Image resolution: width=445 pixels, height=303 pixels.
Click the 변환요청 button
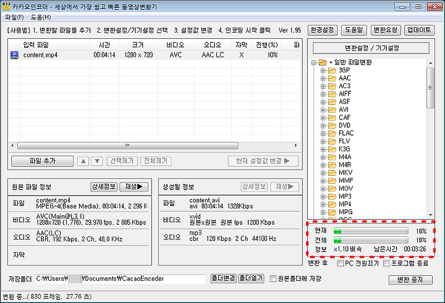(386, 30)
